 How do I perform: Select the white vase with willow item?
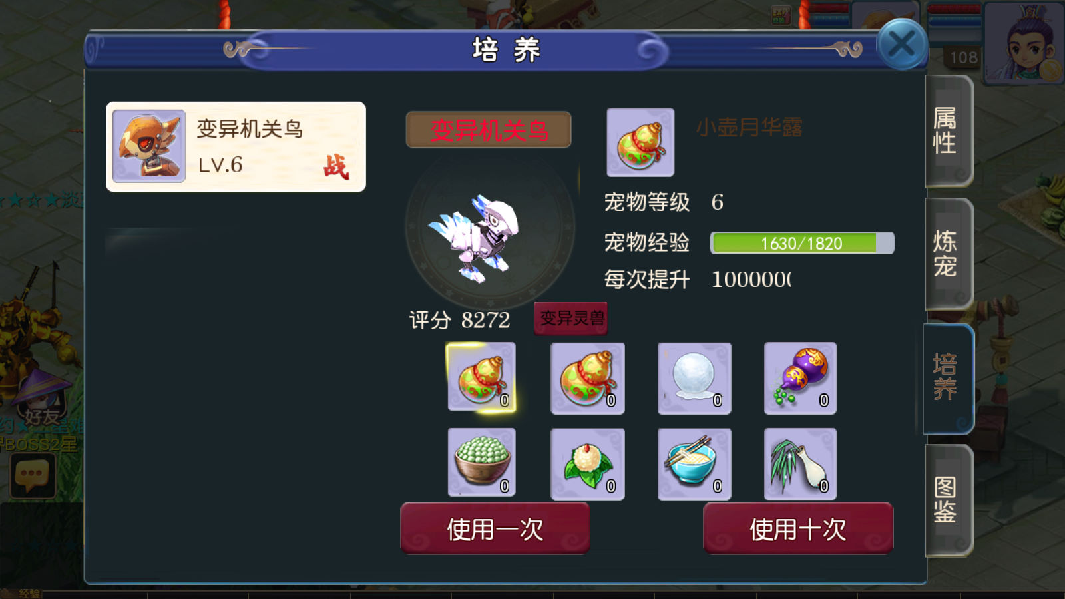coord(801,464)
